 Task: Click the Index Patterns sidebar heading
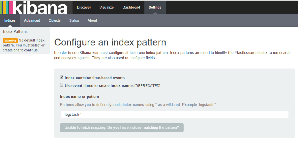tap(15, 31)
